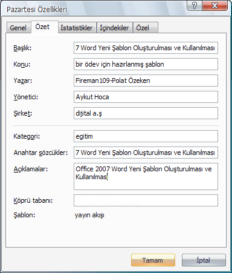The height and width of the screenshot is (273, 232).
Task: Switch to the Genel tab
Action: (19, 28)
